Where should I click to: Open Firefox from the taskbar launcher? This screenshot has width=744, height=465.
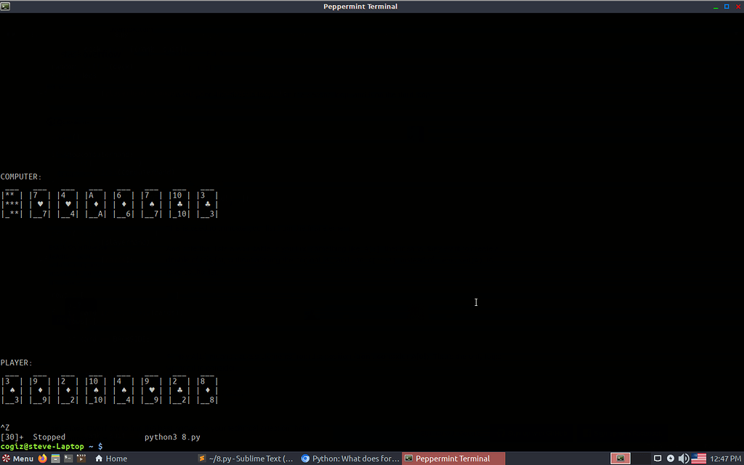pos(42,458)
